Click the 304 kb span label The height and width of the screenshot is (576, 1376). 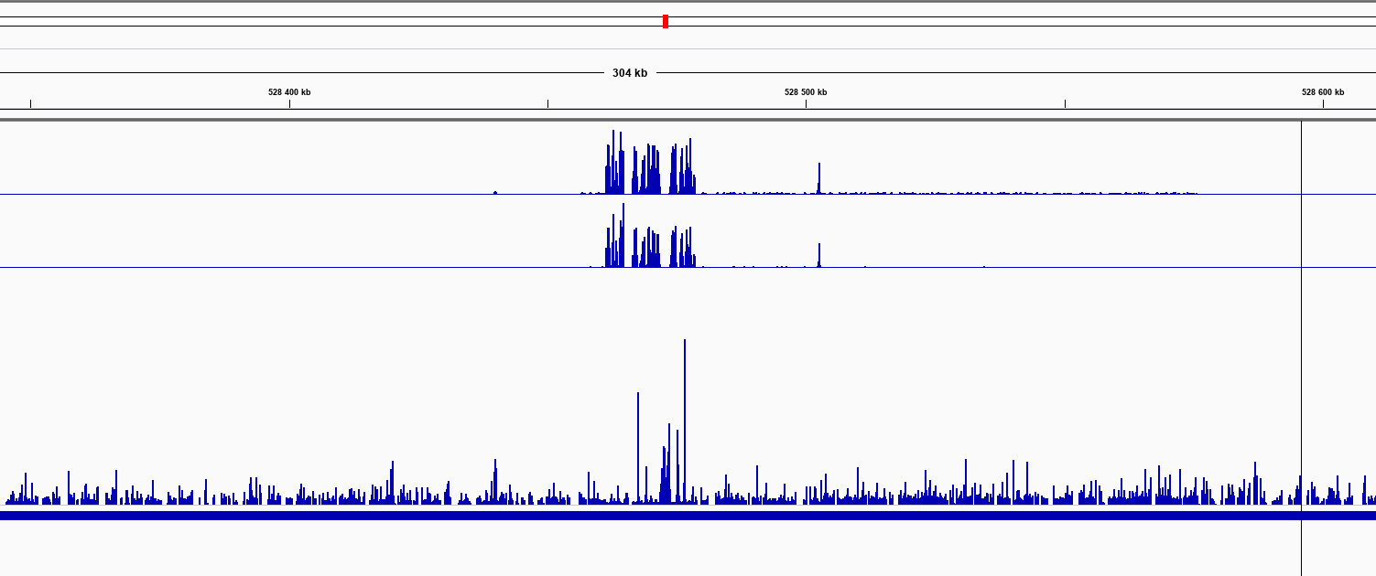click(630, 73)
